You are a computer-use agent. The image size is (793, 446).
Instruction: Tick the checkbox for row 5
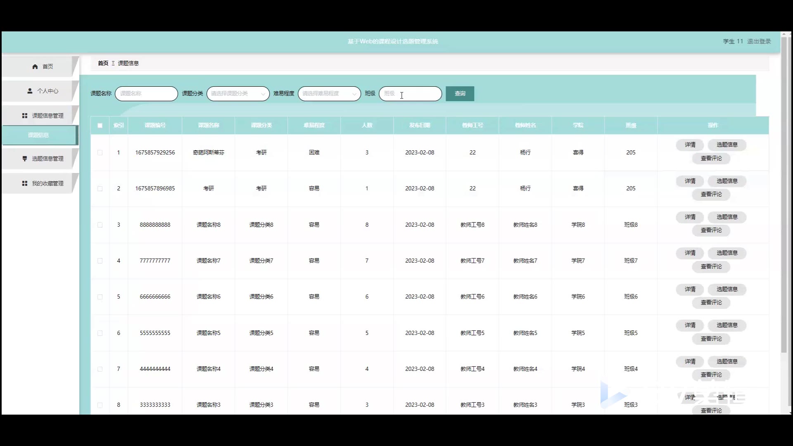100,297
